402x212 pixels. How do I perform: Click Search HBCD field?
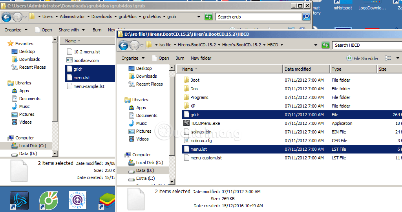pyautogui.click(x=367, y=45)
